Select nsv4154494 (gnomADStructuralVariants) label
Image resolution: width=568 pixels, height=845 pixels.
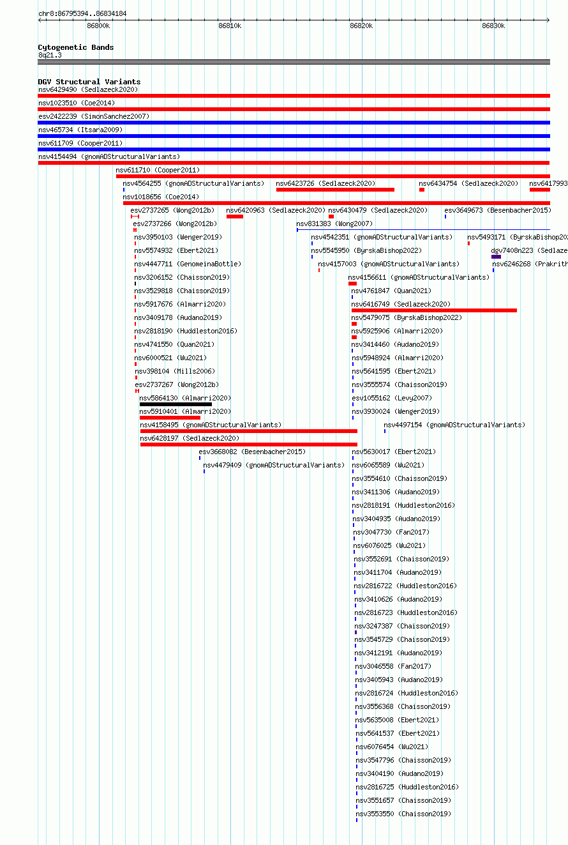click(x=109, y=157)
